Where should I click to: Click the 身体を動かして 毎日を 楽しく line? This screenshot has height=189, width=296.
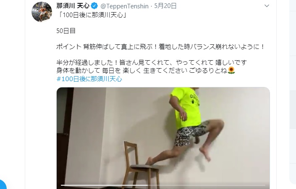pos(141,71)
